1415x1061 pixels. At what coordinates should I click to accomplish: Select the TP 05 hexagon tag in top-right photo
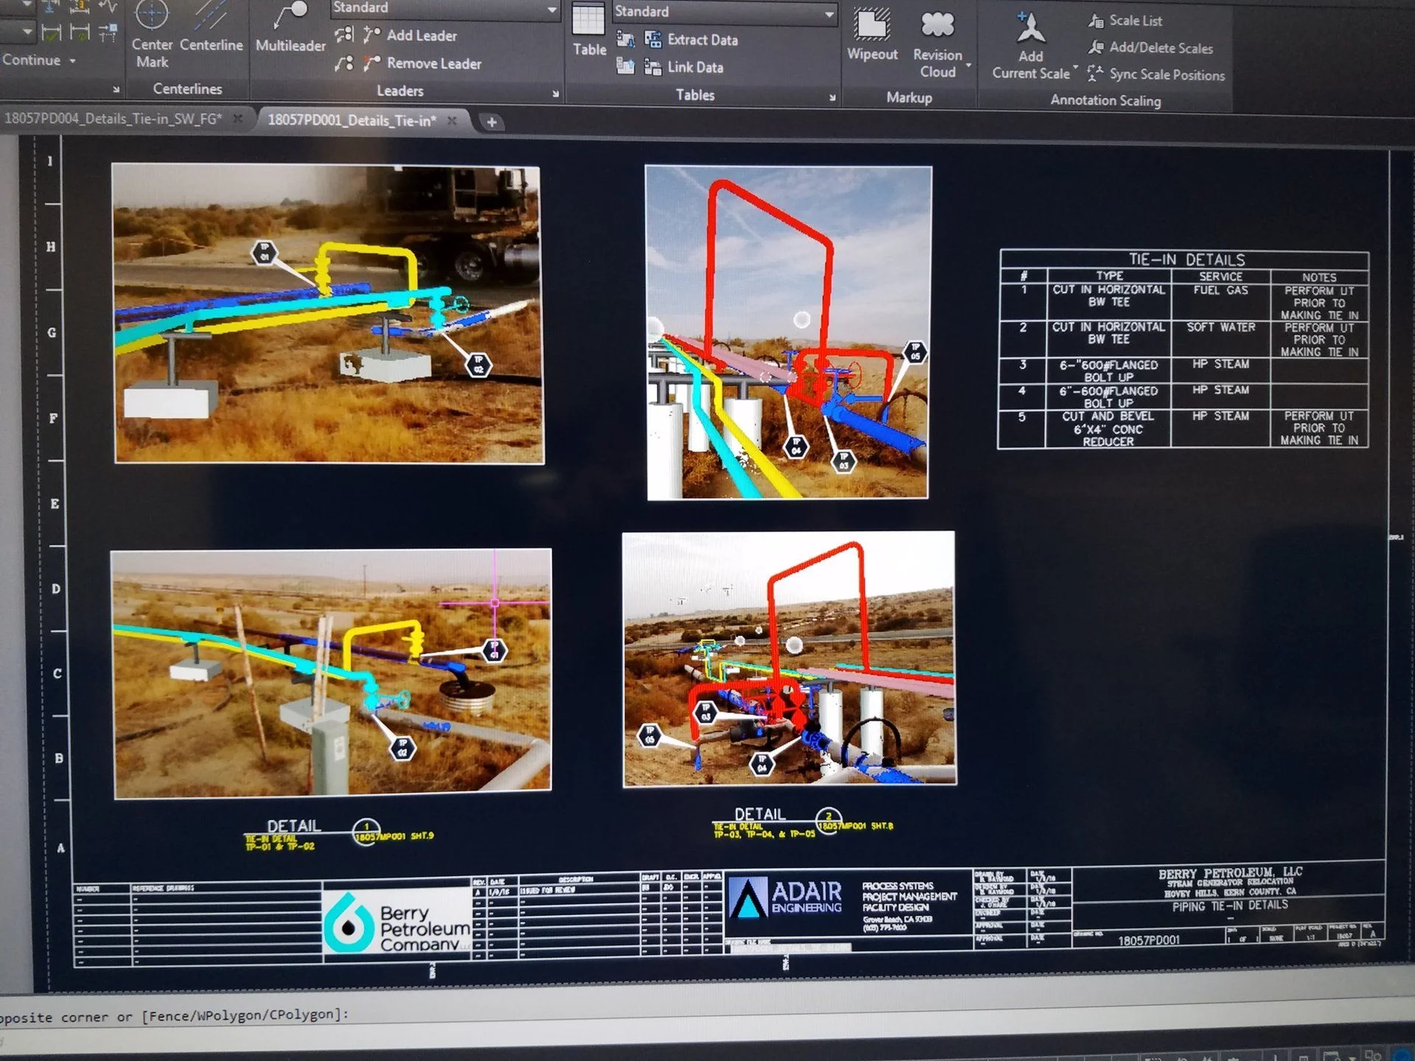click(x=915, y=352)
